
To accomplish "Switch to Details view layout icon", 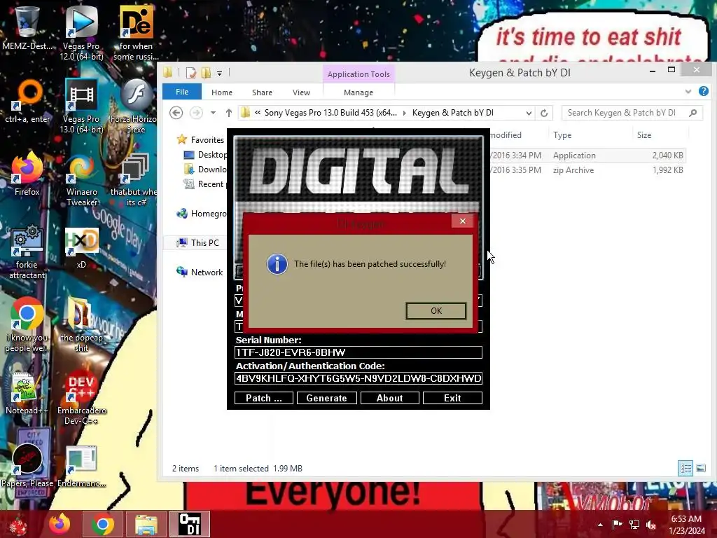I will coord(685,468).
